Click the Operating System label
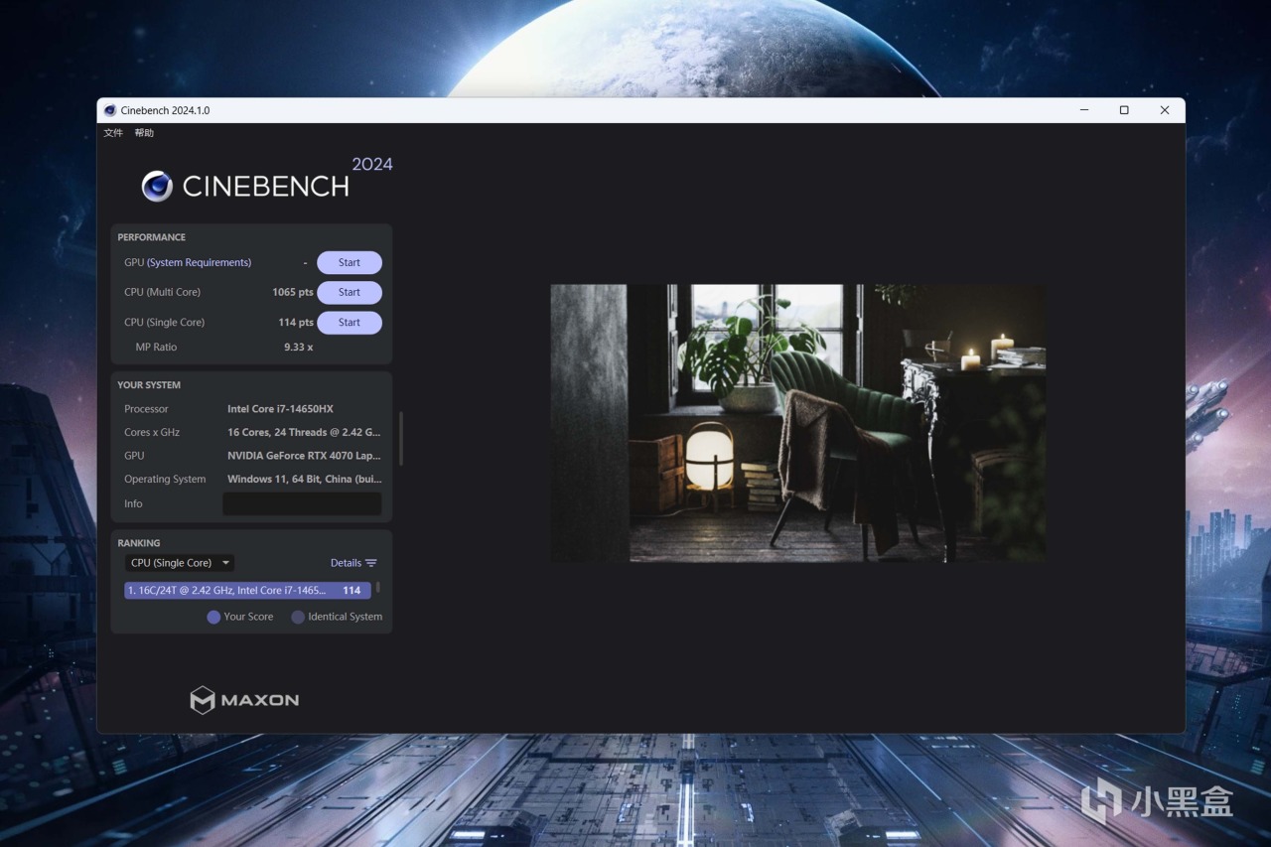Image resolution: width=1271 pixels, height=847 pixels. coord(165,480)
